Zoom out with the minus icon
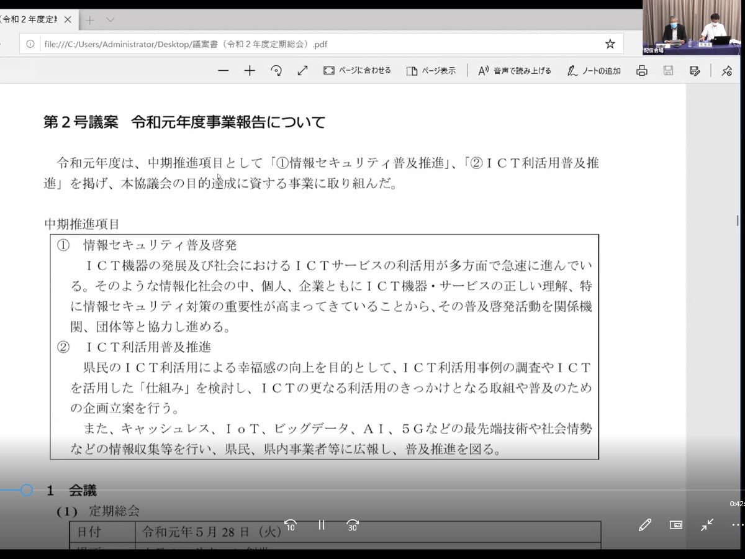745x559 pixels. pyautogui.click(x=223, y=71)
